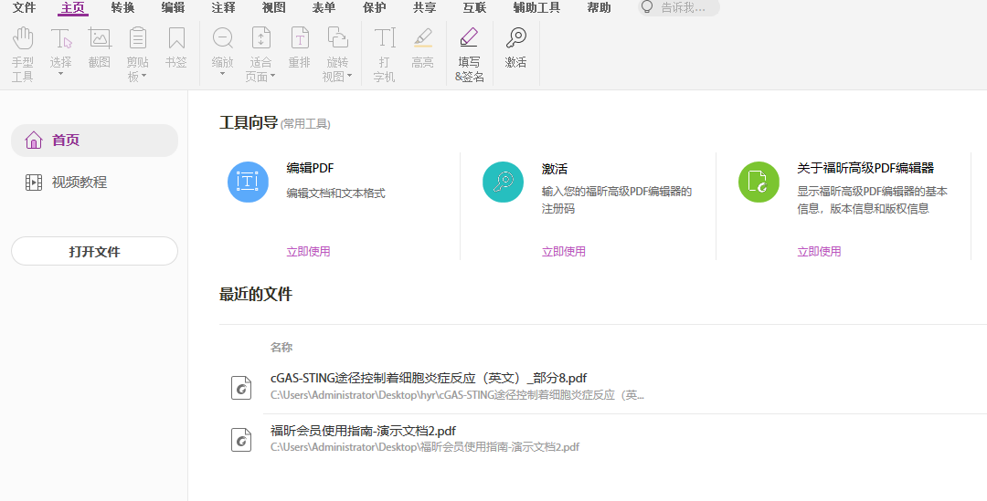Open the Share (共享) tab
Viewport: 987px width, 501px height.
pos(425,8)
